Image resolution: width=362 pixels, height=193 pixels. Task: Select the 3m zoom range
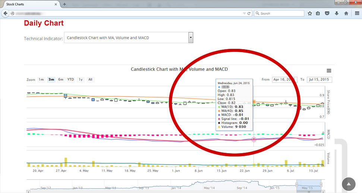(x=51, y=79)
